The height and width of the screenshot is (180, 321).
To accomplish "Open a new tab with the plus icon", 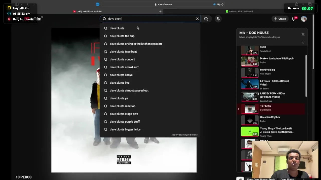I will pos(303,4).
